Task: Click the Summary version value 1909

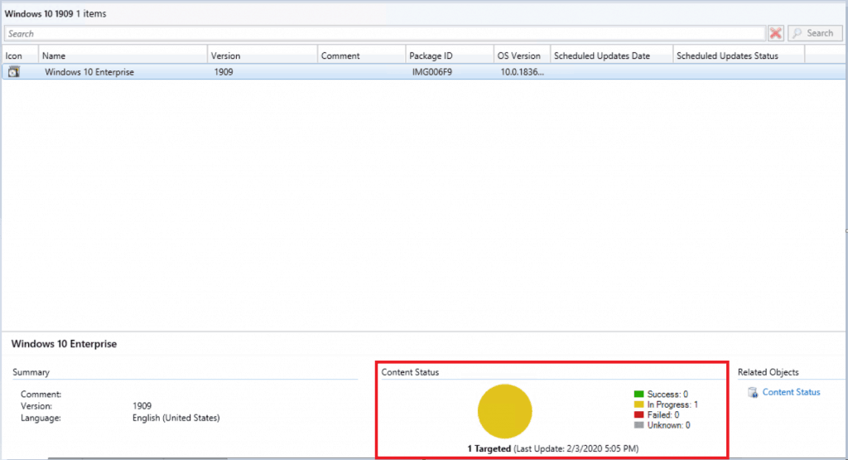Action: [x=142, y=406]
